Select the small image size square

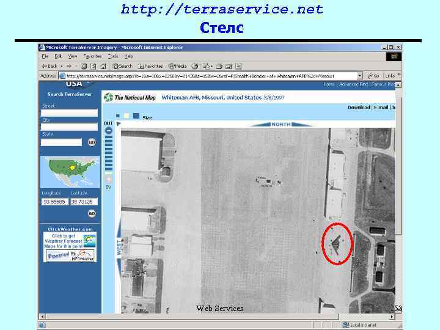tap(118, 116)
